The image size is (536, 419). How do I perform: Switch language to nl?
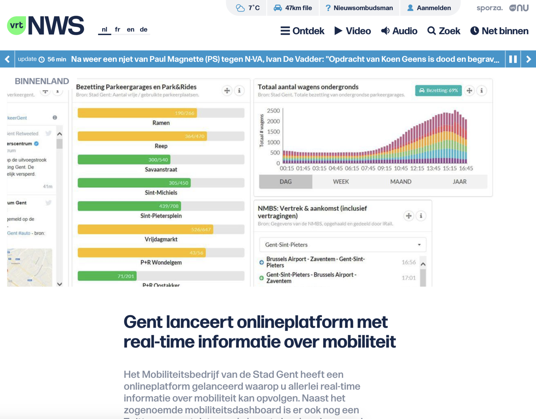[x=105, y=29]
